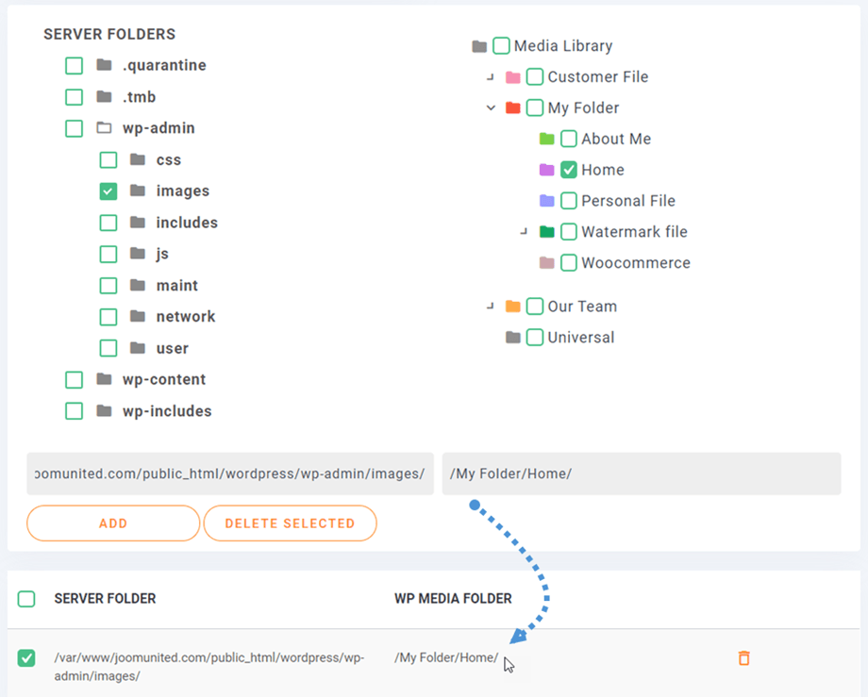The width and height of the screenshot is (868, 697).
Task: Toggle the select-all checkbox in table header
Action: [26, 599]
